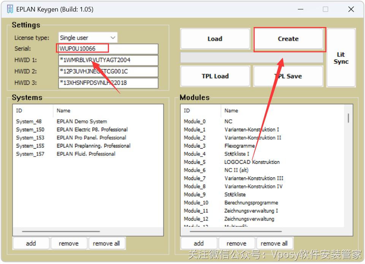
Task: Click the Modules list vertical scrollbar
Action: (x=348, y=118)
